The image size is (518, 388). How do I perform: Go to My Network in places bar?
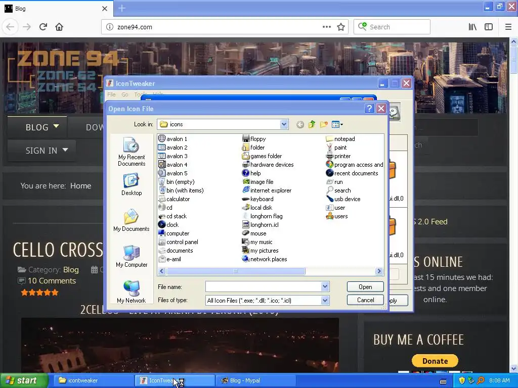tap(132, 292)
